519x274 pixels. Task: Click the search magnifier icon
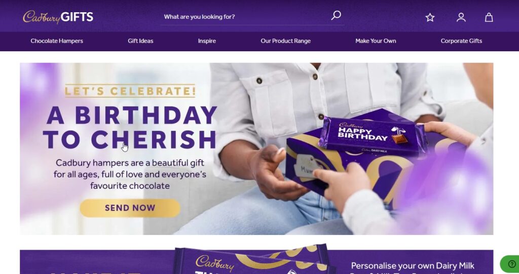pyautogui.click(x=336, y=15)
